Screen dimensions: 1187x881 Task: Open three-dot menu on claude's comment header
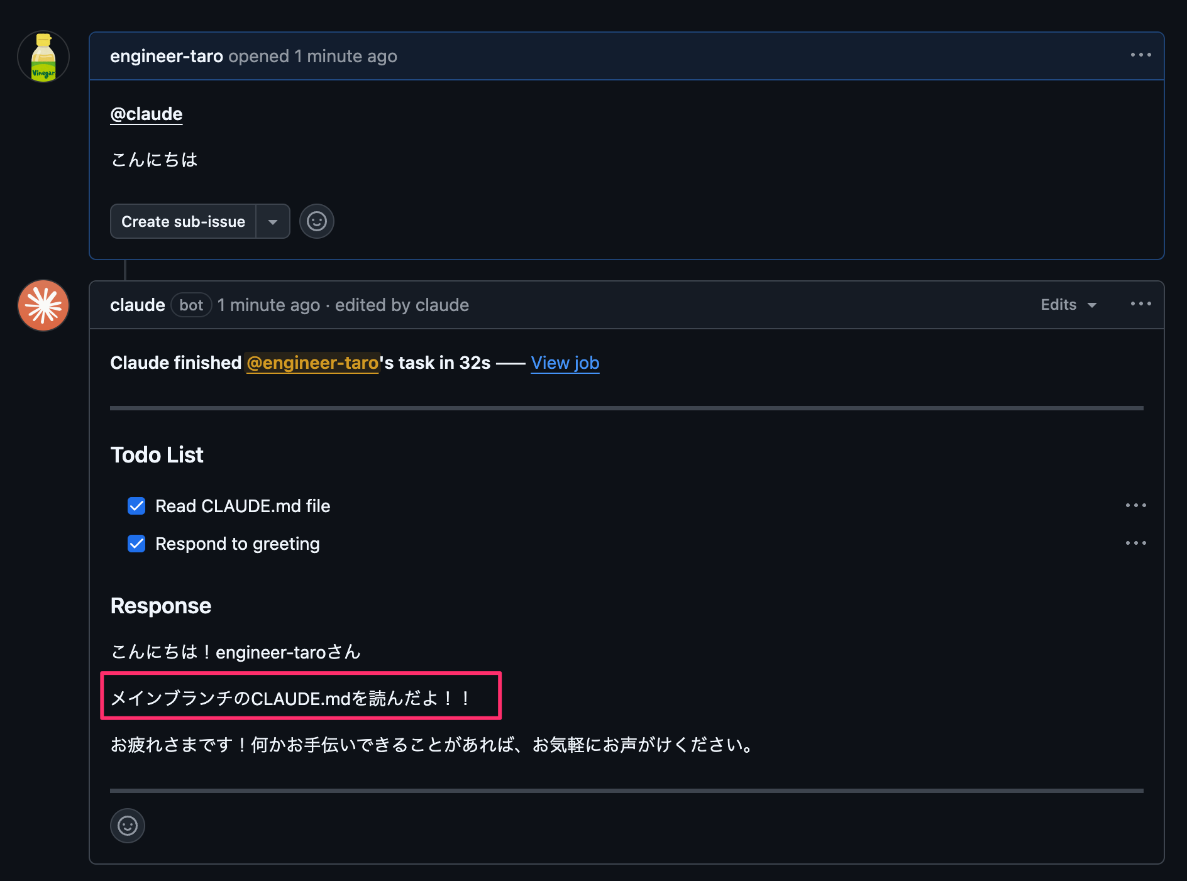click(1140, 304)
